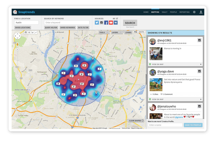Click the Find a Location field
The height and width of the screenshot is (142, 215).
pyautogui.click(x=26, y=23)
